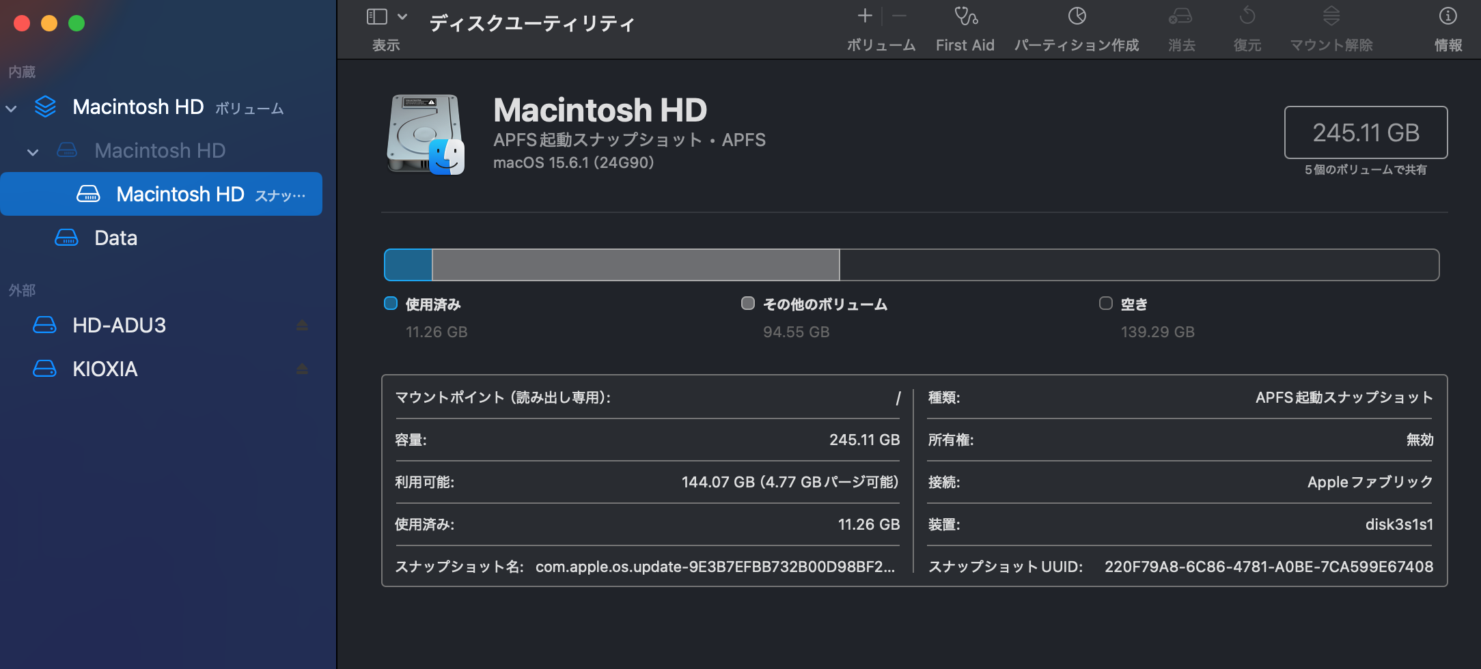Click the disk3s1s1 device value
The height and width of the screenshot is (669, 1481).
click(1399, 524)
